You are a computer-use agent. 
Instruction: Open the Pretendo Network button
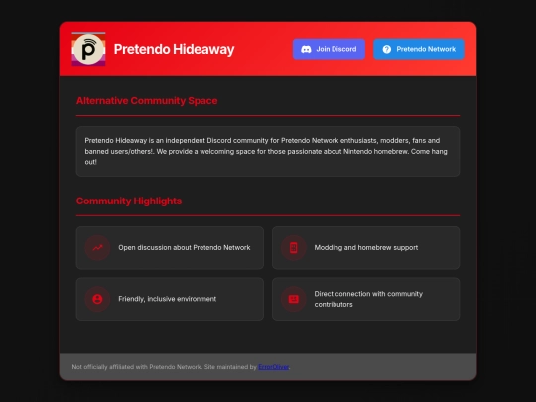(419, 49)
